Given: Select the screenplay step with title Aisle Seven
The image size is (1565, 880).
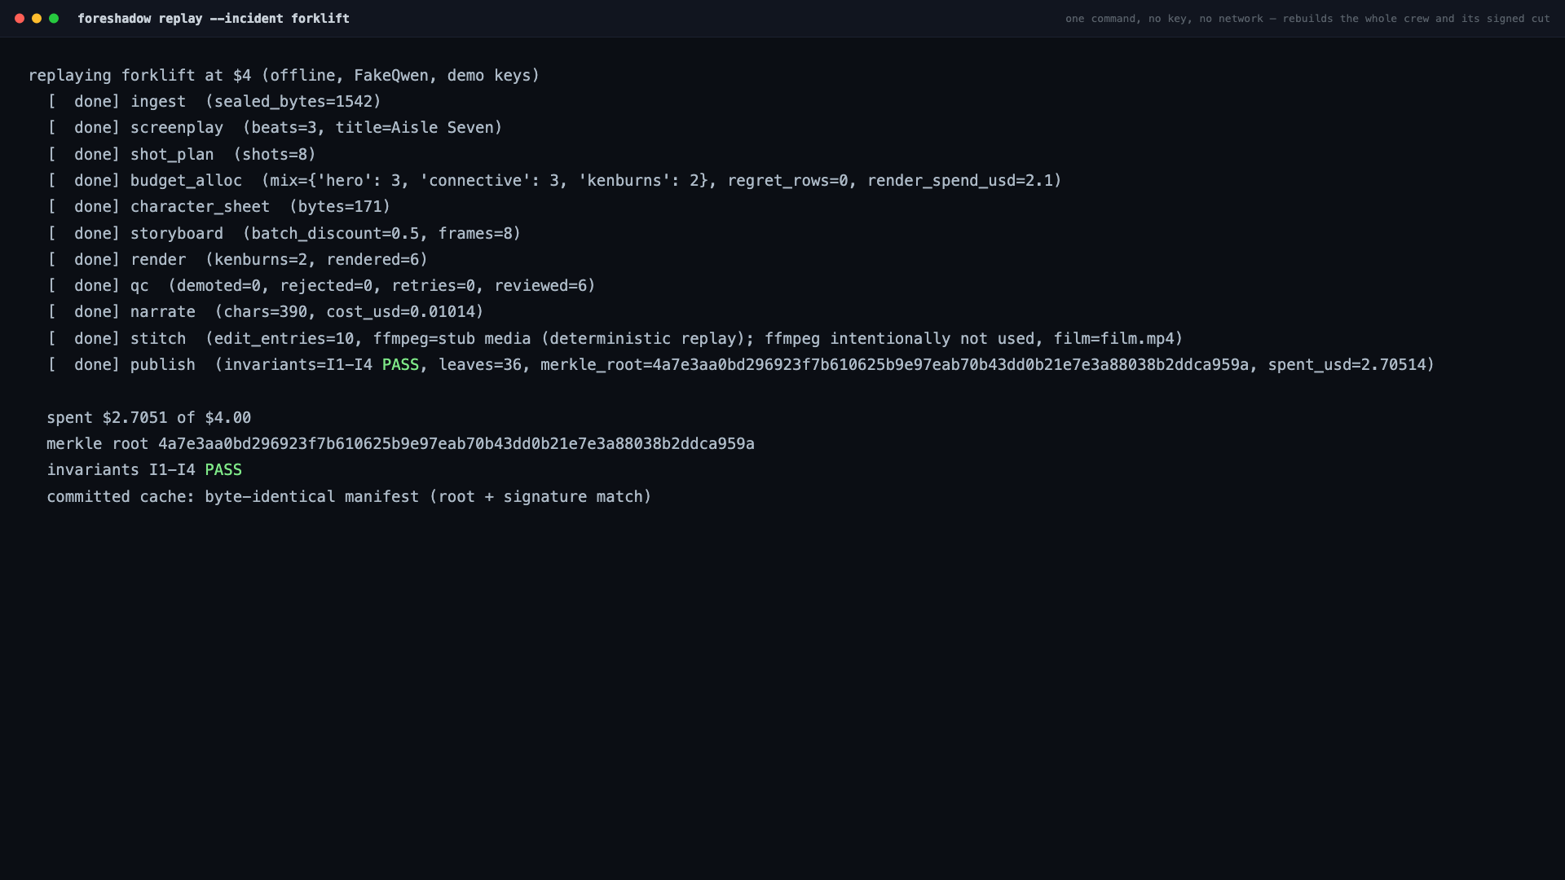Looking at the screenshot, I should [x=275, y=127].
